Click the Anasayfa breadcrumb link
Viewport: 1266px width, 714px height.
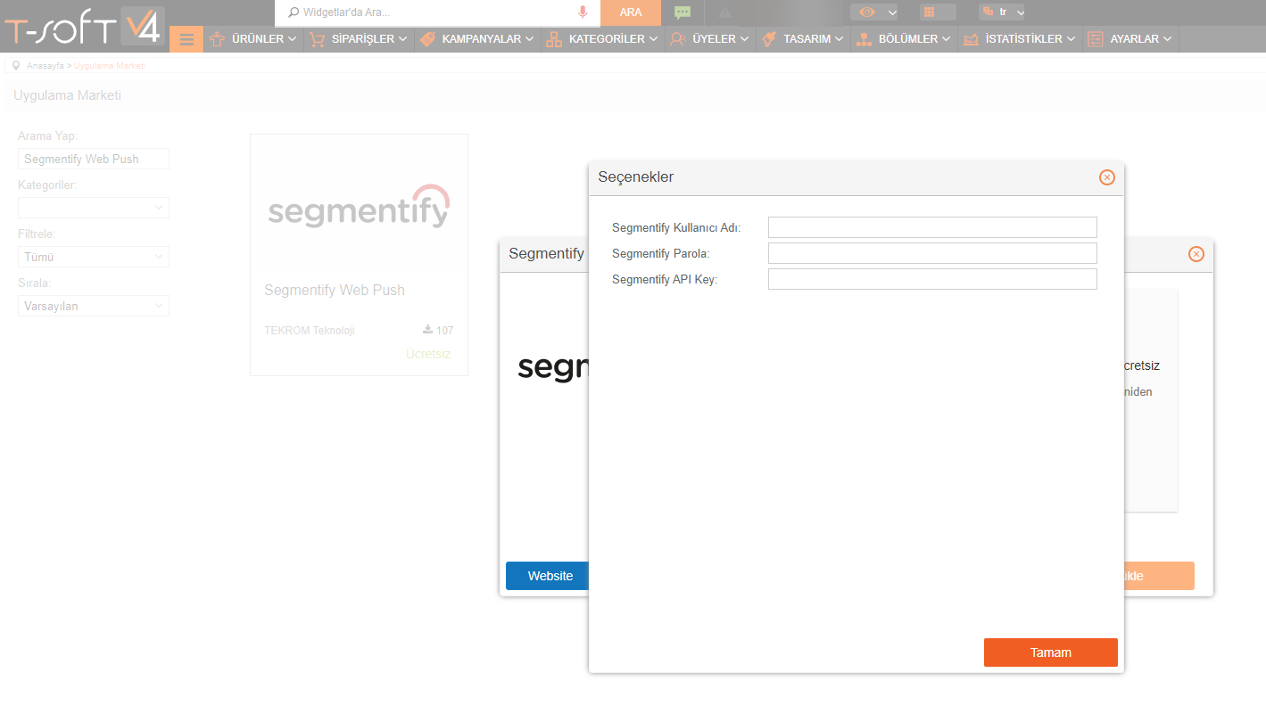46,66
